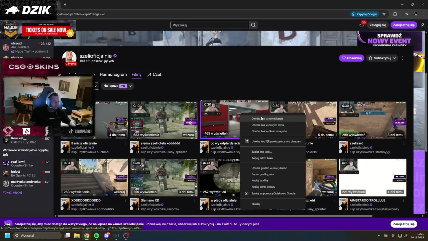Select Otwórz link w oknie incognito
The image size is (428, 241).
click(x=273, y=131)
